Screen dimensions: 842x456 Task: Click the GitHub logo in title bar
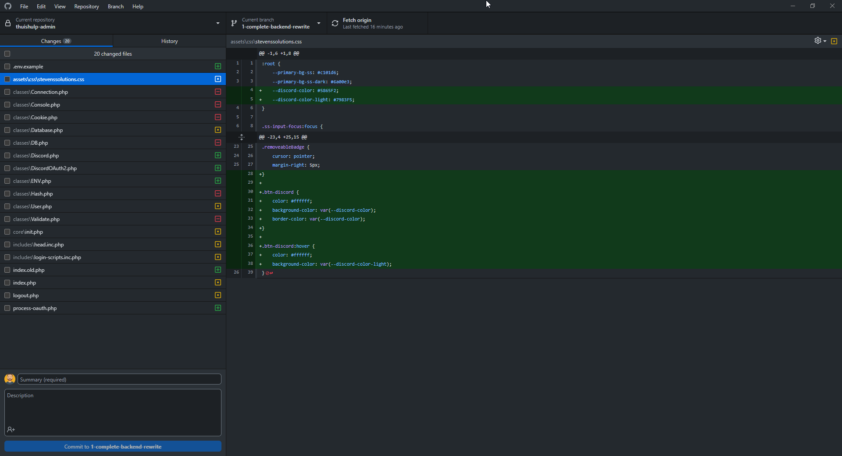pyautogui.click(x=8, y=6)
